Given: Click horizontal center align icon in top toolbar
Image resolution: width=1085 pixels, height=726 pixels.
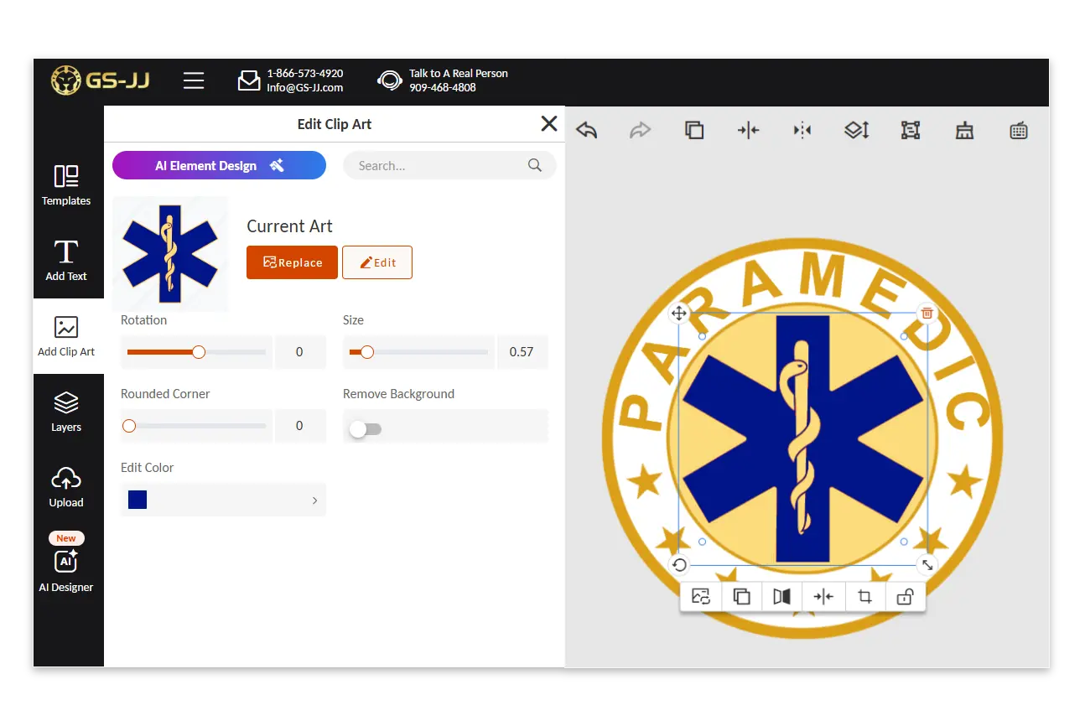Looking at the screenshot, I should (x=749, y=130).
